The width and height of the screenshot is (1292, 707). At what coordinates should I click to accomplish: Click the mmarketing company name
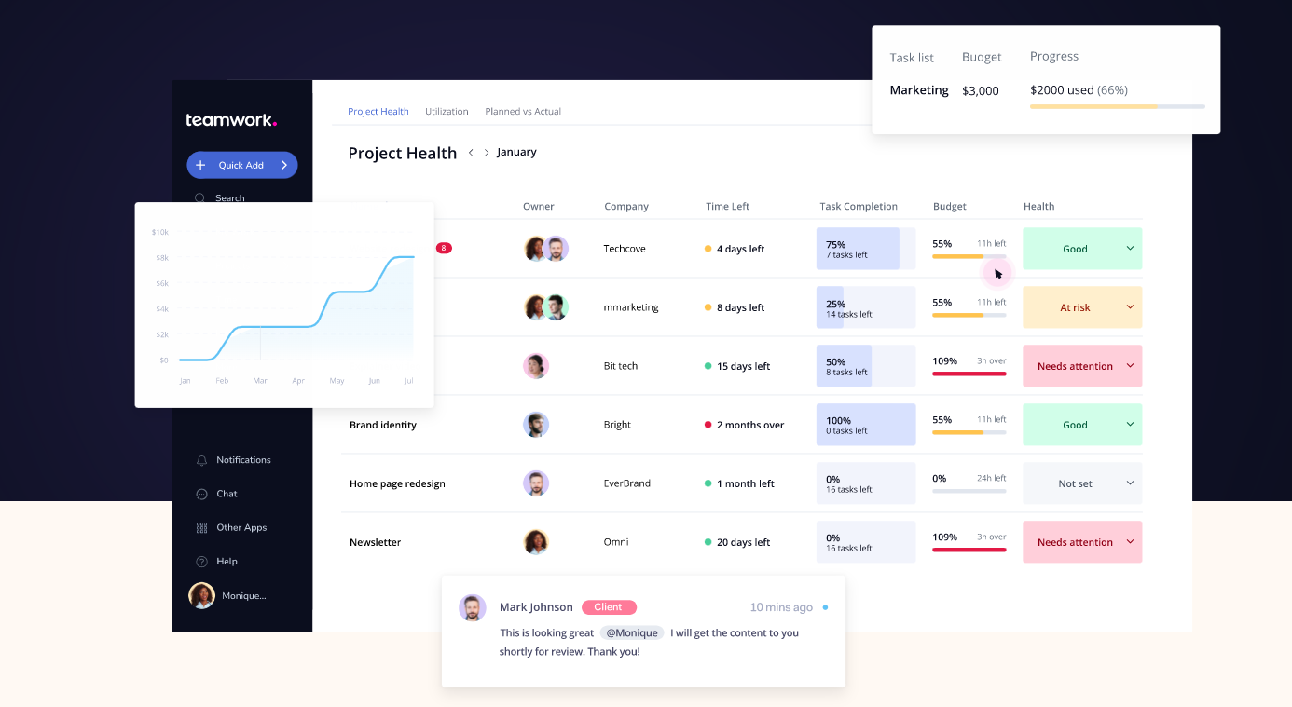coord(631,307)
